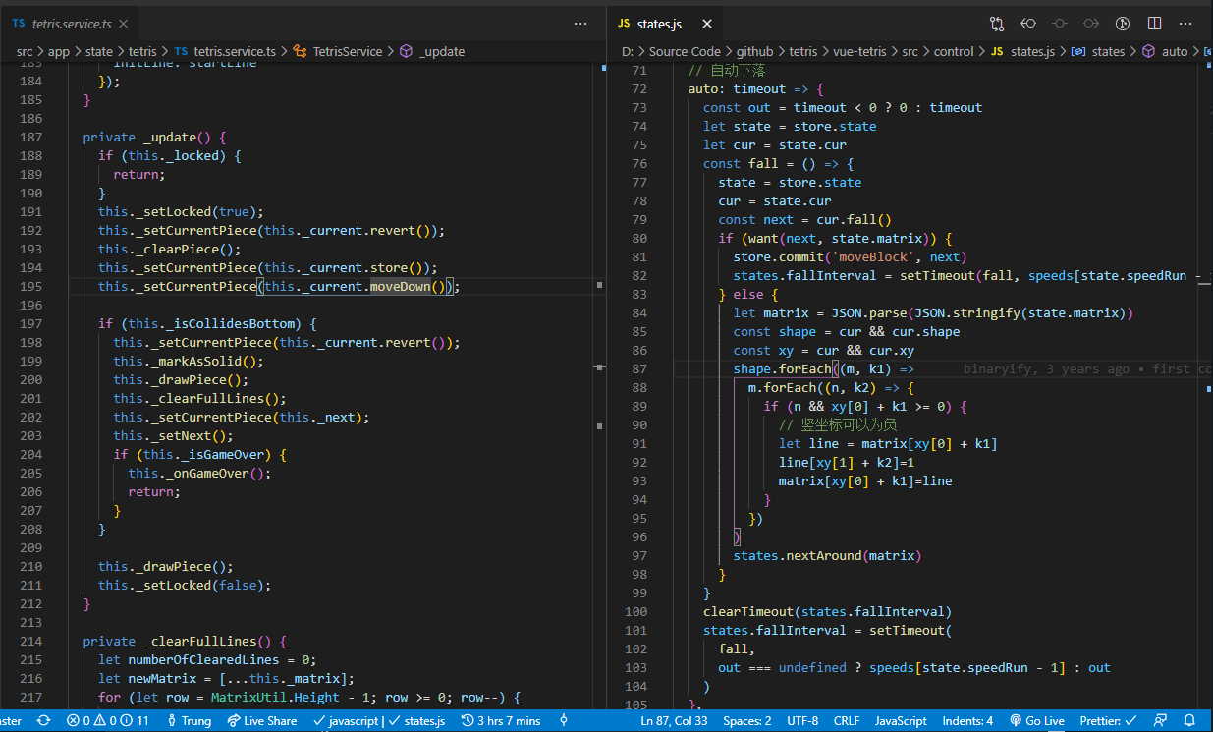
Task: Open the control breadcrumb folder
Action: (x=954, y=51)
